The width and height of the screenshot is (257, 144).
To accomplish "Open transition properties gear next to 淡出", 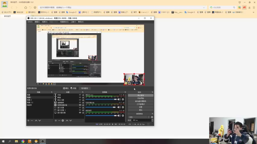I will point(152,117).
